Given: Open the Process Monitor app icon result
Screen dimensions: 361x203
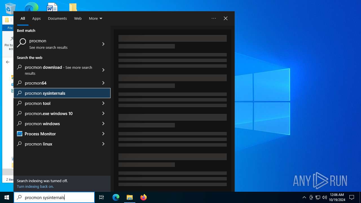Looking at the screenshot, I should [19, 134].
